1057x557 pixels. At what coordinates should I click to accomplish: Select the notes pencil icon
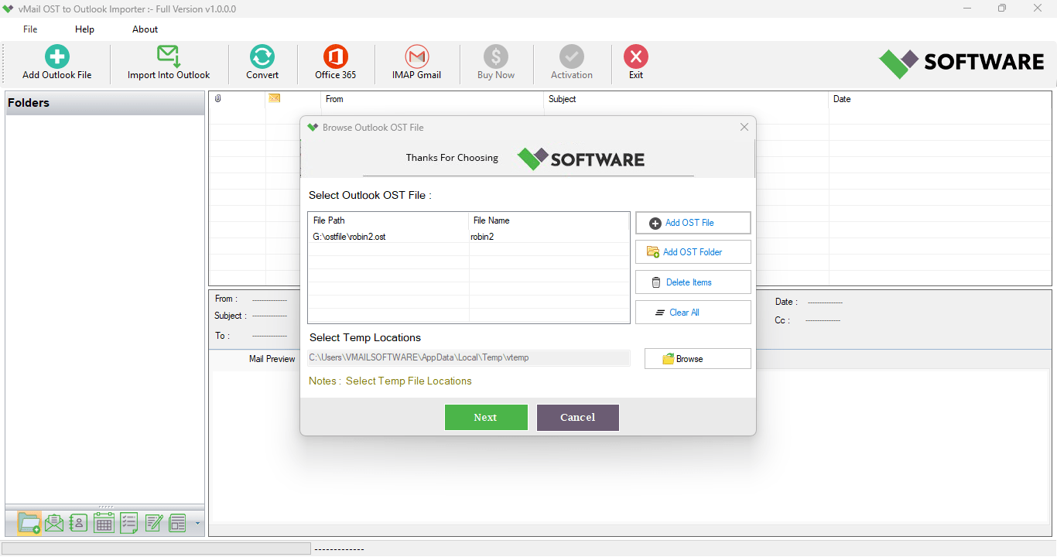[153, 523]
